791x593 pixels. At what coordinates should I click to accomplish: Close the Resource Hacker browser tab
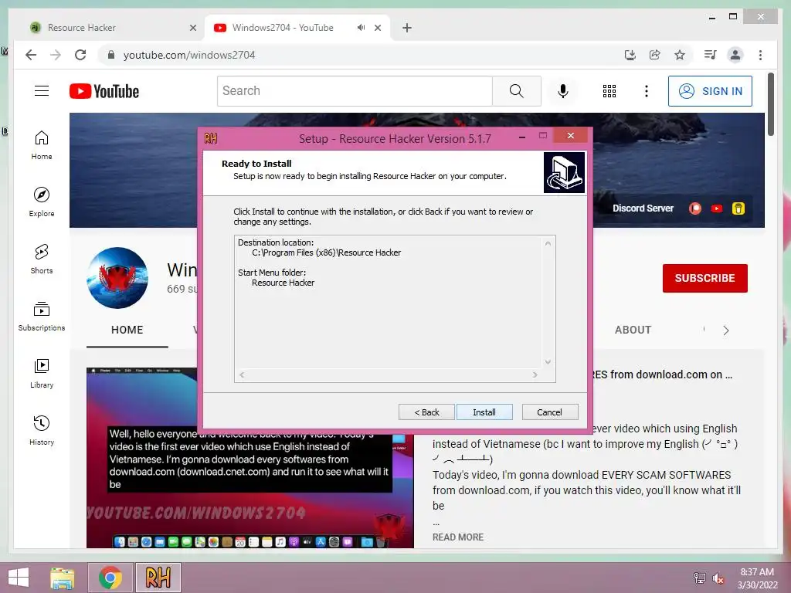192,28
